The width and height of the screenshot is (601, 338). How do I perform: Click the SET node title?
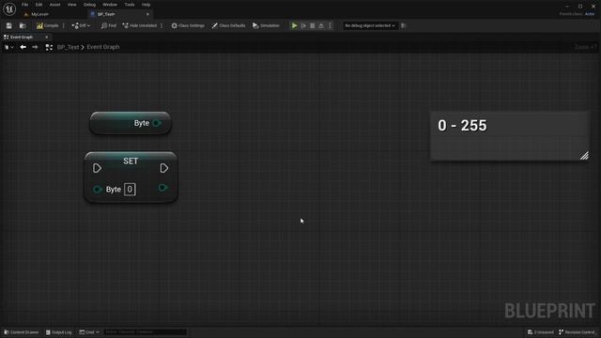click(131, 161)
